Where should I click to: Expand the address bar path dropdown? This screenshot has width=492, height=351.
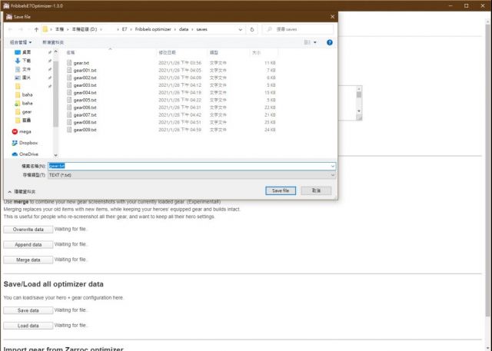[x=241, y=29]
